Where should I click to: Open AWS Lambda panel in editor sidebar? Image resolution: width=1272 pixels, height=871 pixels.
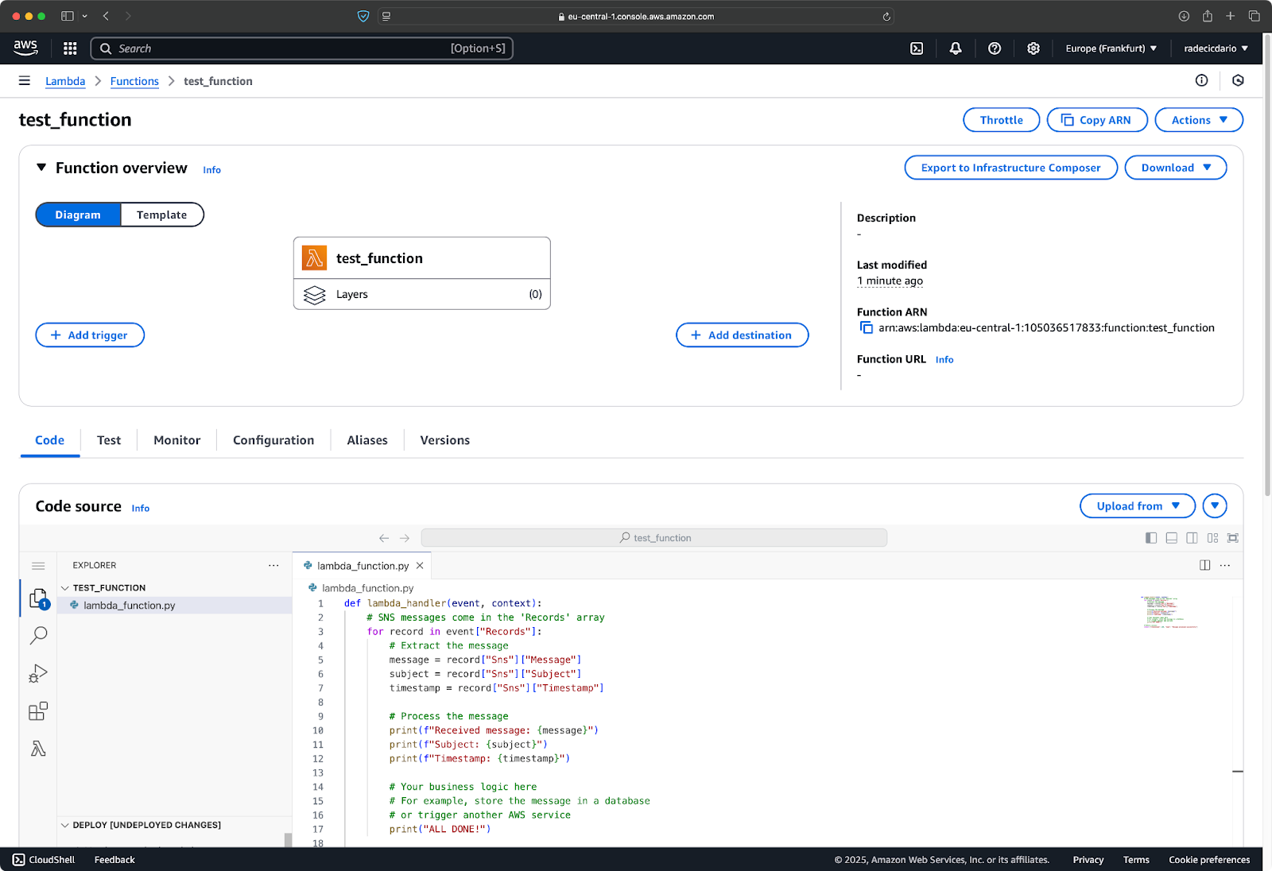click(38, 749)
